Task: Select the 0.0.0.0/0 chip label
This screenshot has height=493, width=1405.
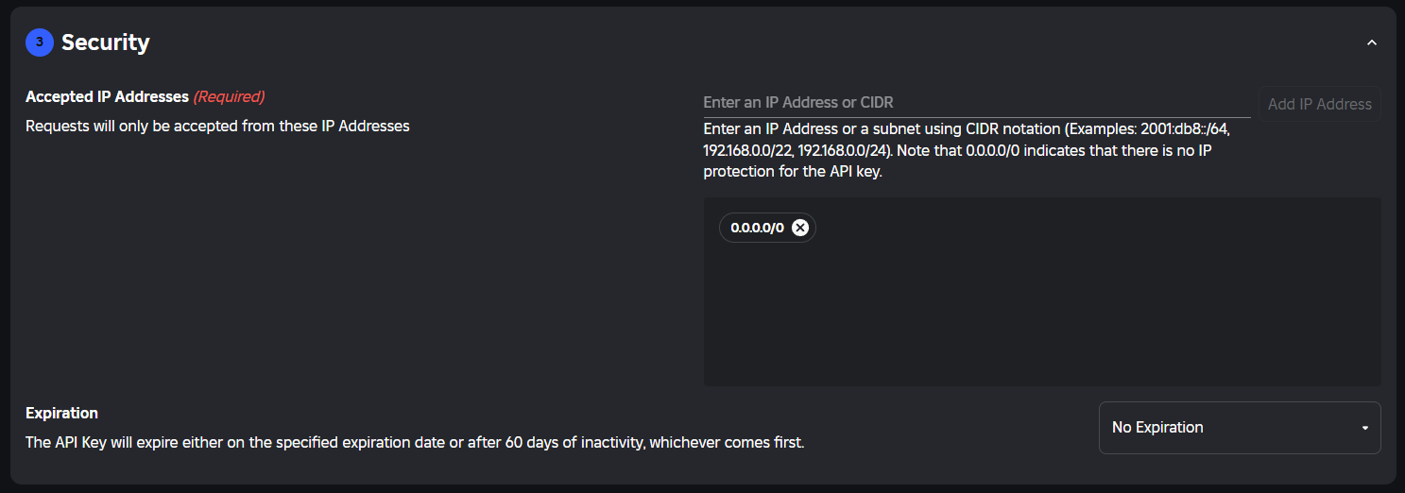Action: click(758, 228)
